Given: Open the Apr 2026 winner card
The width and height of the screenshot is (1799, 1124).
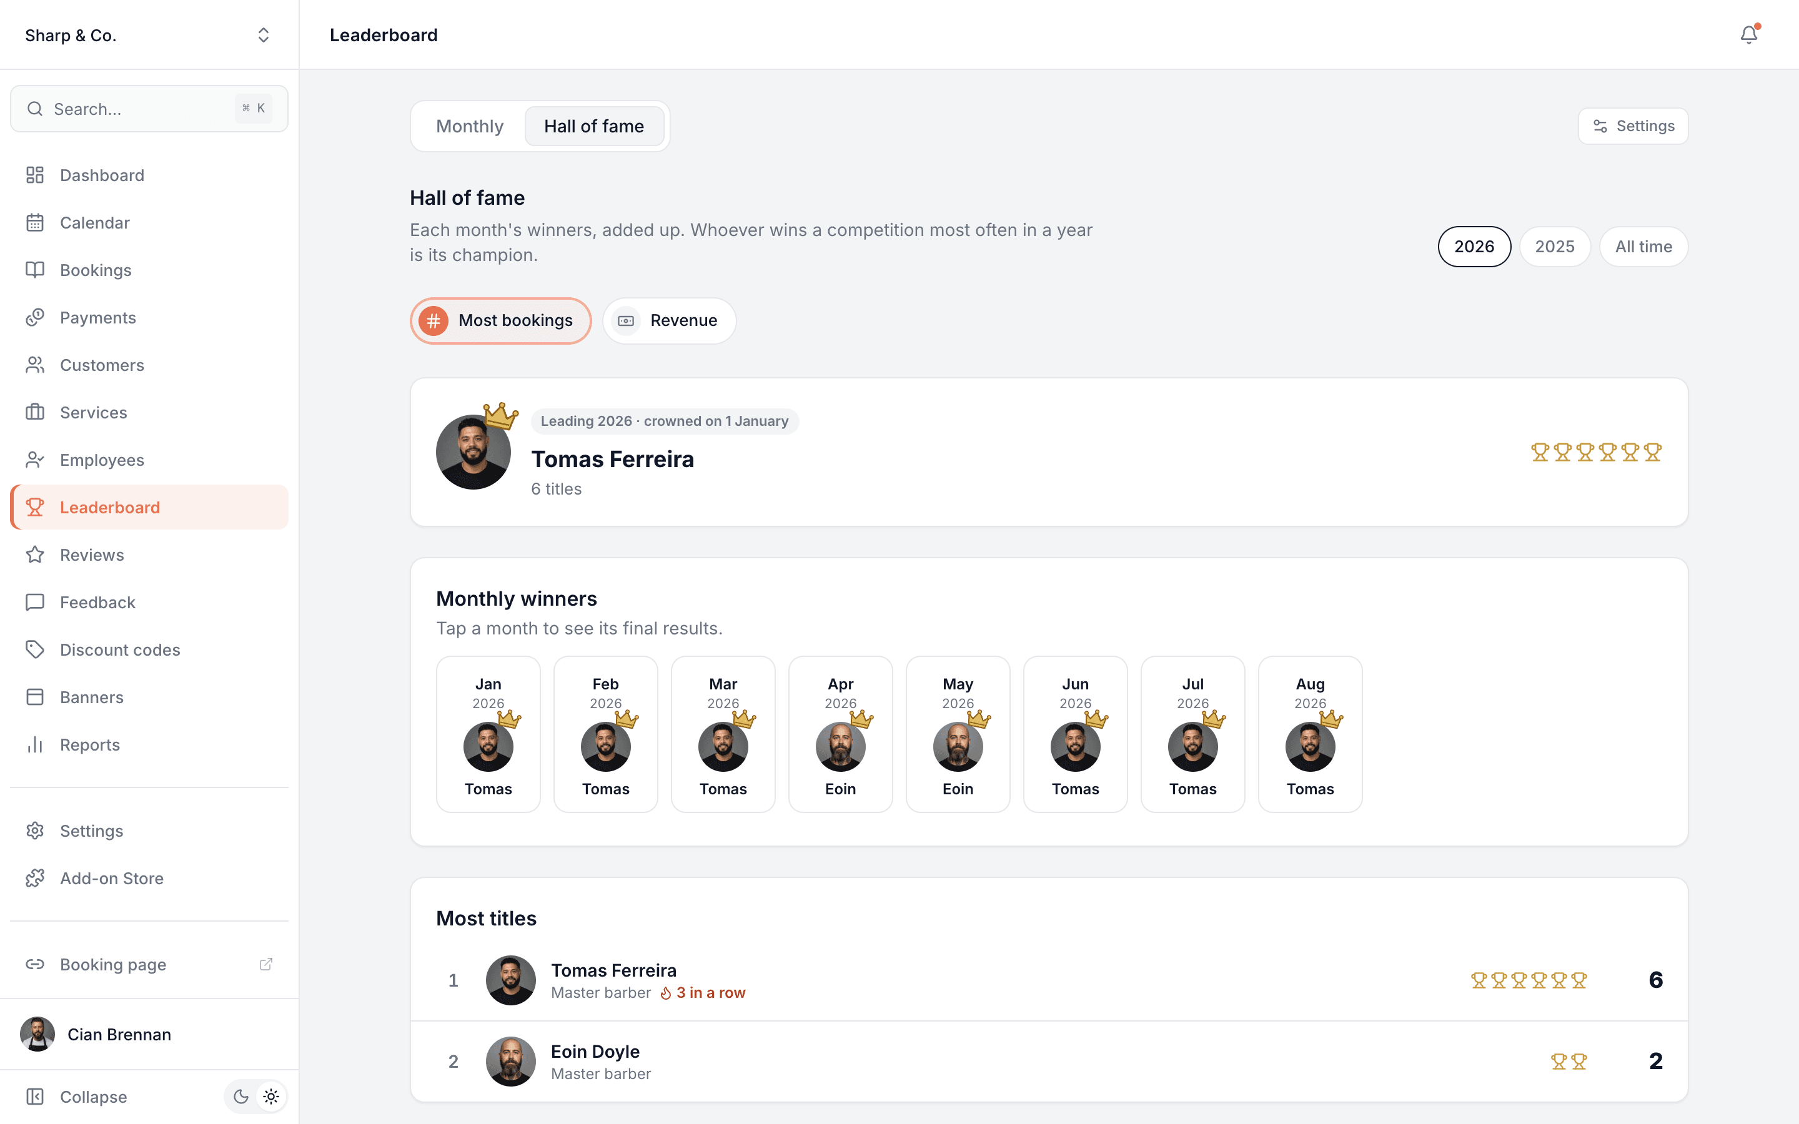Looking at the screenshot, I should tap(840, 734).
